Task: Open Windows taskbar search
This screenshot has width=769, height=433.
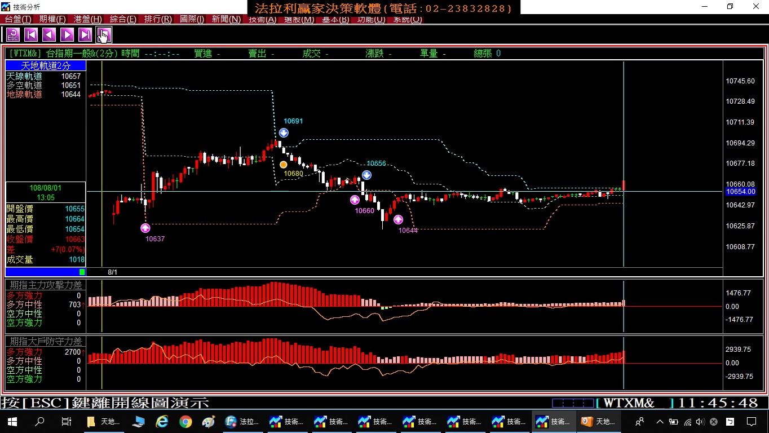Action: pyautogui.click(x=39, y=421)
